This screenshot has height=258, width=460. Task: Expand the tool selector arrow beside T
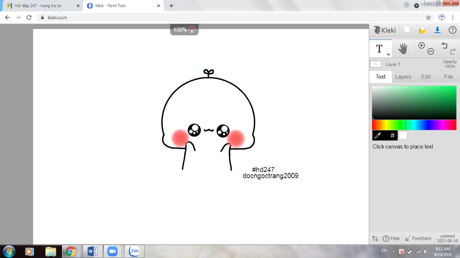(x=388, y=54)
